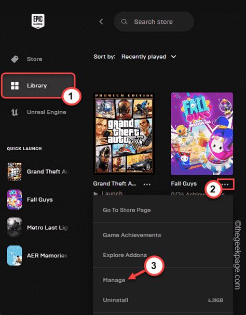Go back using the arrow next to search
The width and height of the screenshot is (246, 315).
(x=101, y=21)
